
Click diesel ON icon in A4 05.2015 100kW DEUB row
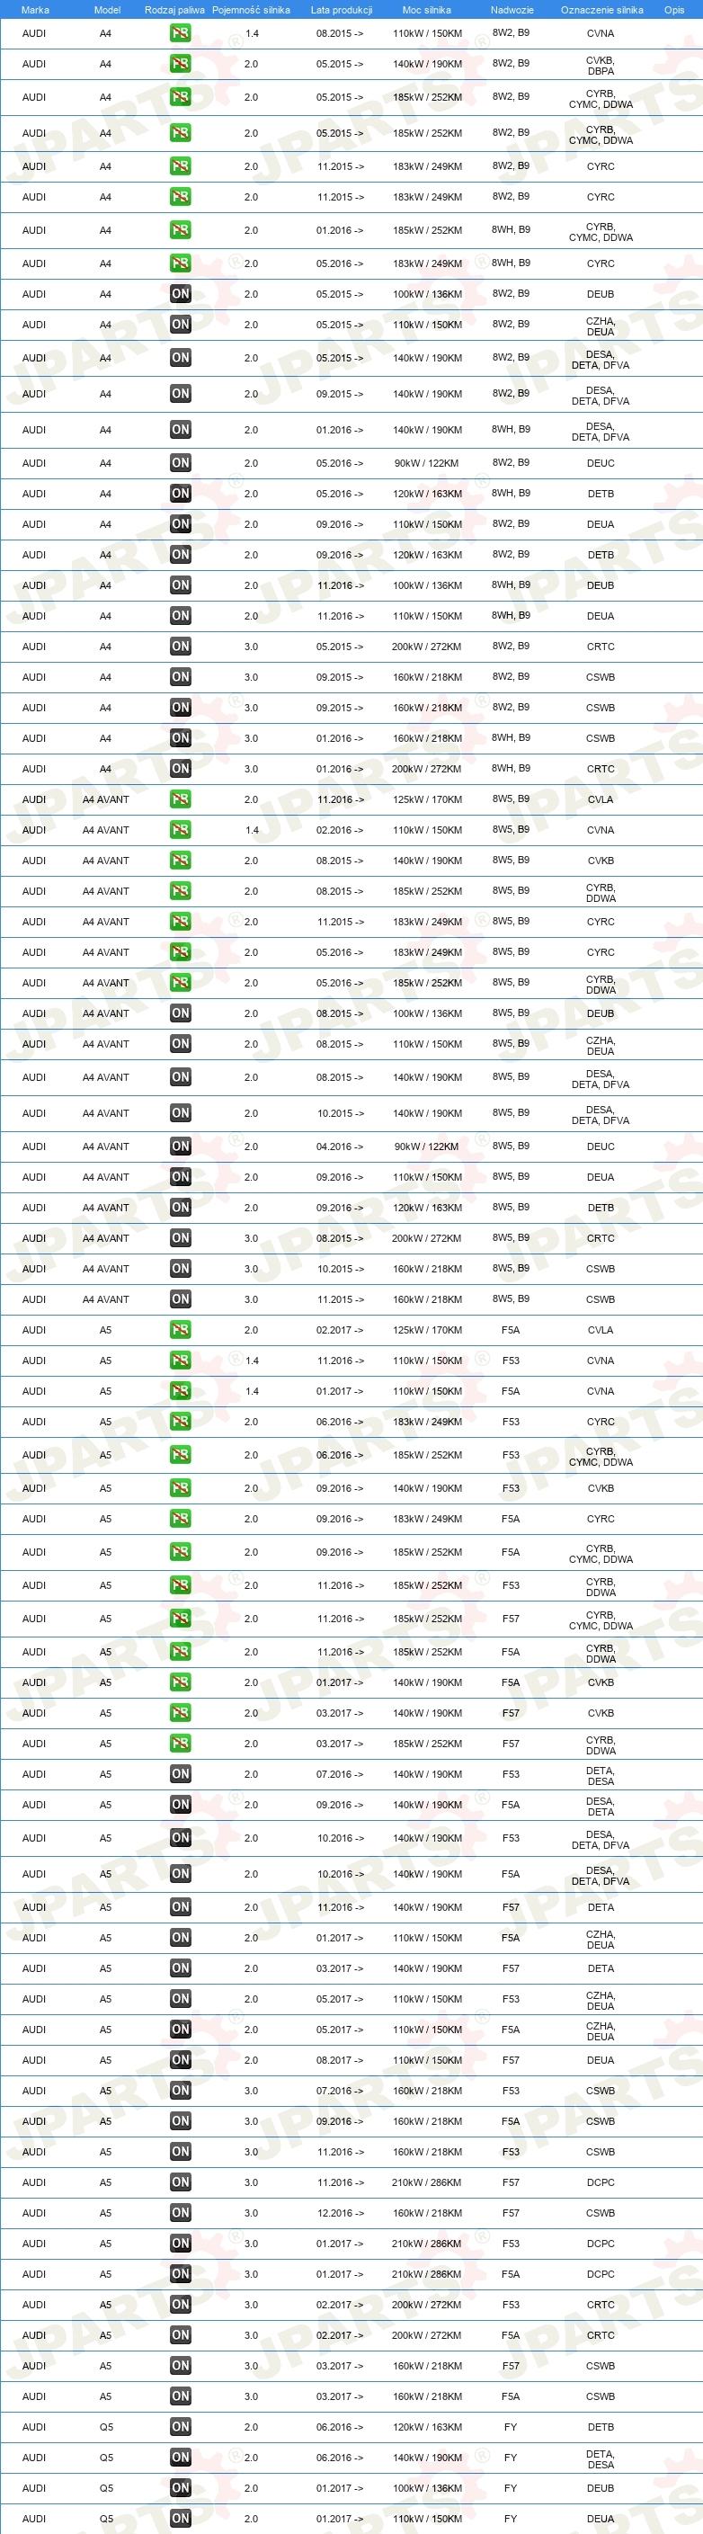coord(180,294)
